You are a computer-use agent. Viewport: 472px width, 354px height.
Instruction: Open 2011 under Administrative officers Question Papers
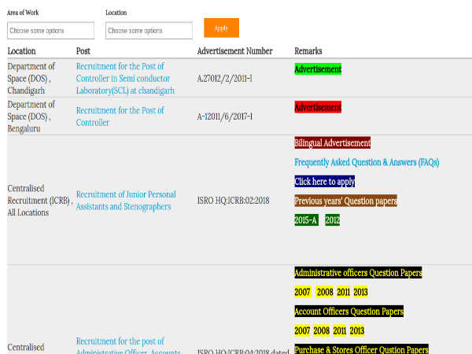point(343,292)
